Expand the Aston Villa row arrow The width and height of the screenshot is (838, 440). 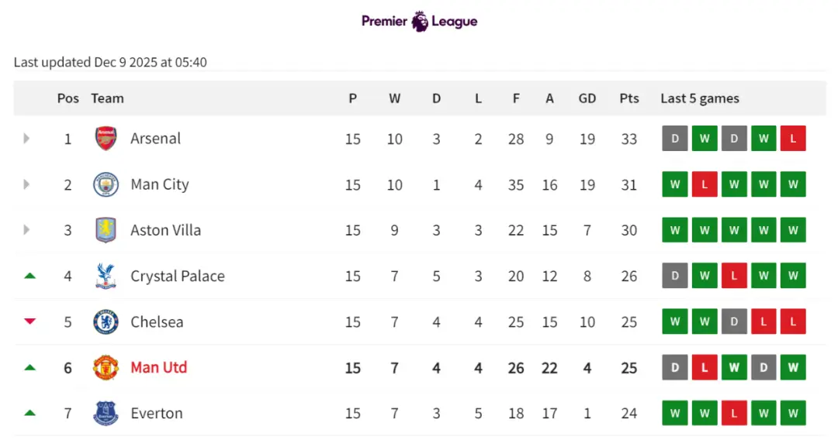point(26,230)
